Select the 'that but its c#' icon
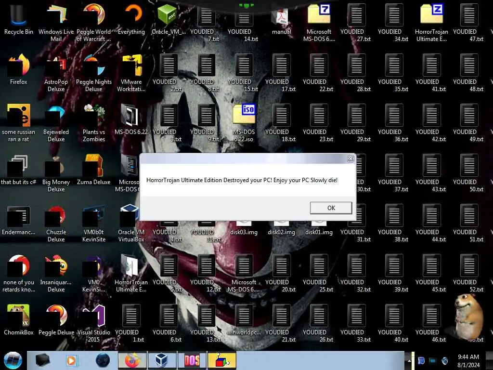The image size is (493, 370). click(x=19, y=170)
